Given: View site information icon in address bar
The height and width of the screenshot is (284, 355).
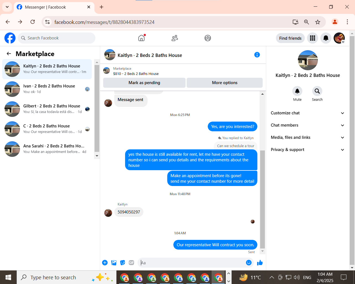Looking at the screenshot, I should coord(47,22).
